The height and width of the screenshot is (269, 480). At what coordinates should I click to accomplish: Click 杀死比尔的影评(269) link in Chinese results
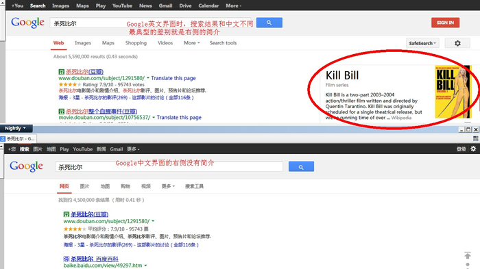(111, 245)
